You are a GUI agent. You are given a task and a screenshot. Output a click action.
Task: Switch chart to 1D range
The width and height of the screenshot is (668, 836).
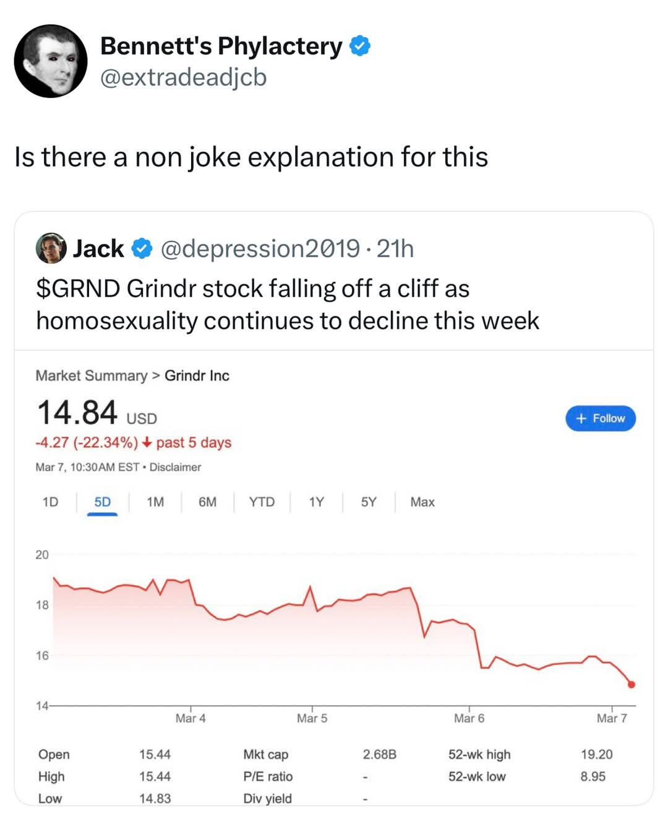click(x=50, y=502)
